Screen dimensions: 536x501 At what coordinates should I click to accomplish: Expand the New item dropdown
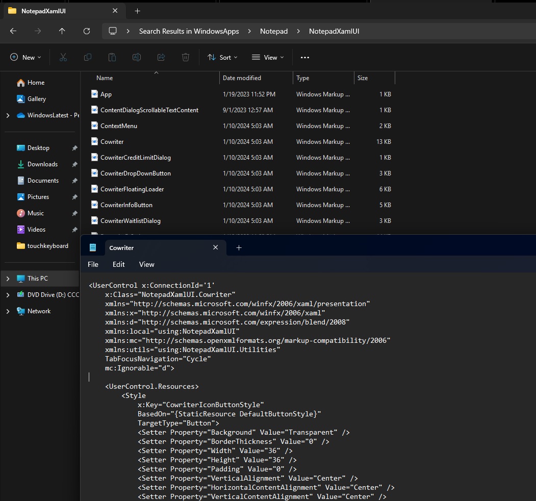(25, 58)
